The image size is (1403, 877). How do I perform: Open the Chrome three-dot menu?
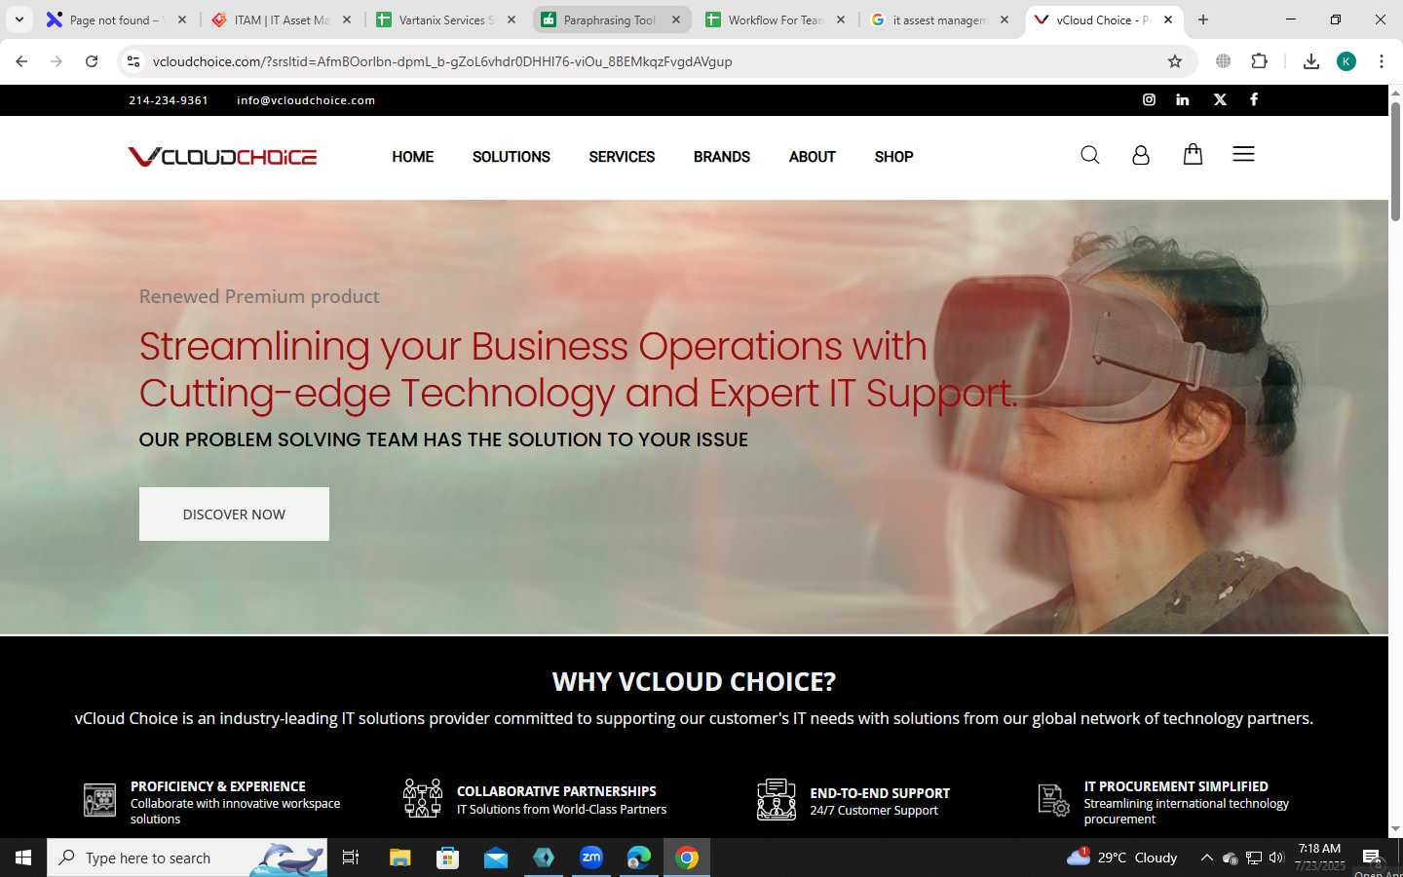[x=1382, y=61]
